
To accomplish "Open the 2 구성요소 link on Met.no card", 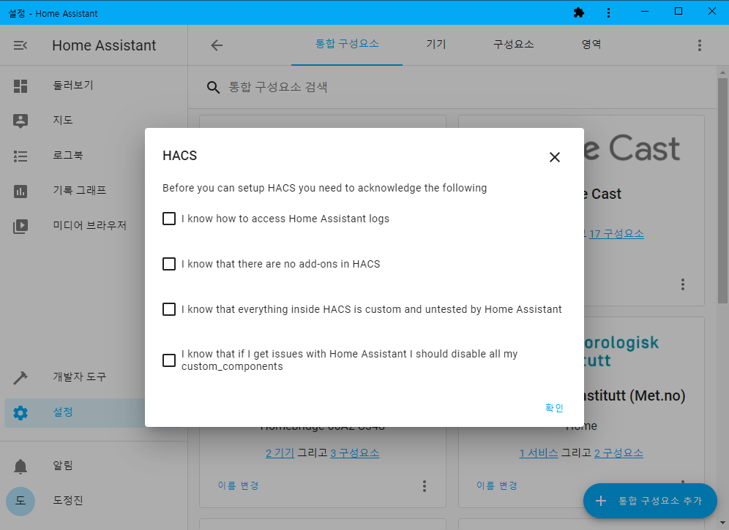I will click(618, 453).
